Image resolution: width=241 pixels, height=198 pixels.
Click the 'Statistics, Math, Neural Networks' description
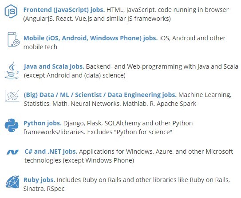tap(72, 104)
